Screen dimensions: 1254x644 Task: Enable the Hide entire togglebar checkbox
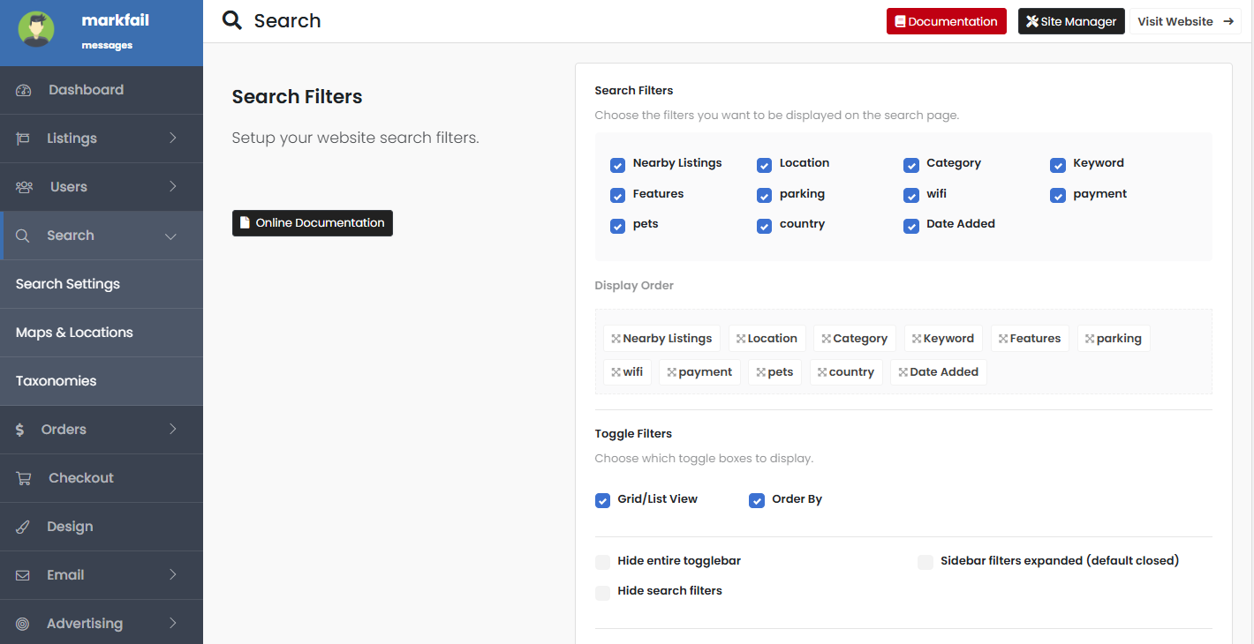coord(602,562)
